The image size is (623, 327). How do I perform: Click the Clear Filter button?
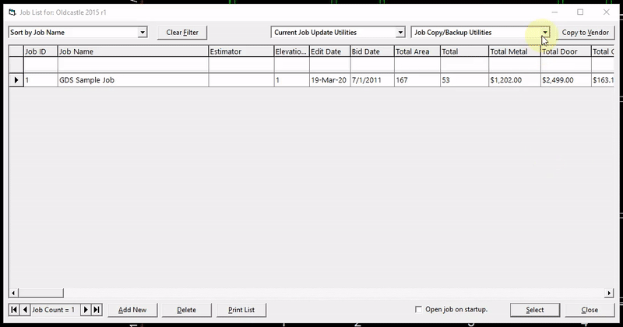pos(182,33)
